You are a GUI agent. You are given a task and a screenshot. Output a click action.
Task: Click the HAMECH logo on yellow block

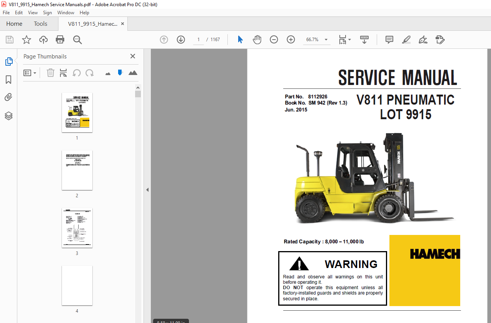435,254
